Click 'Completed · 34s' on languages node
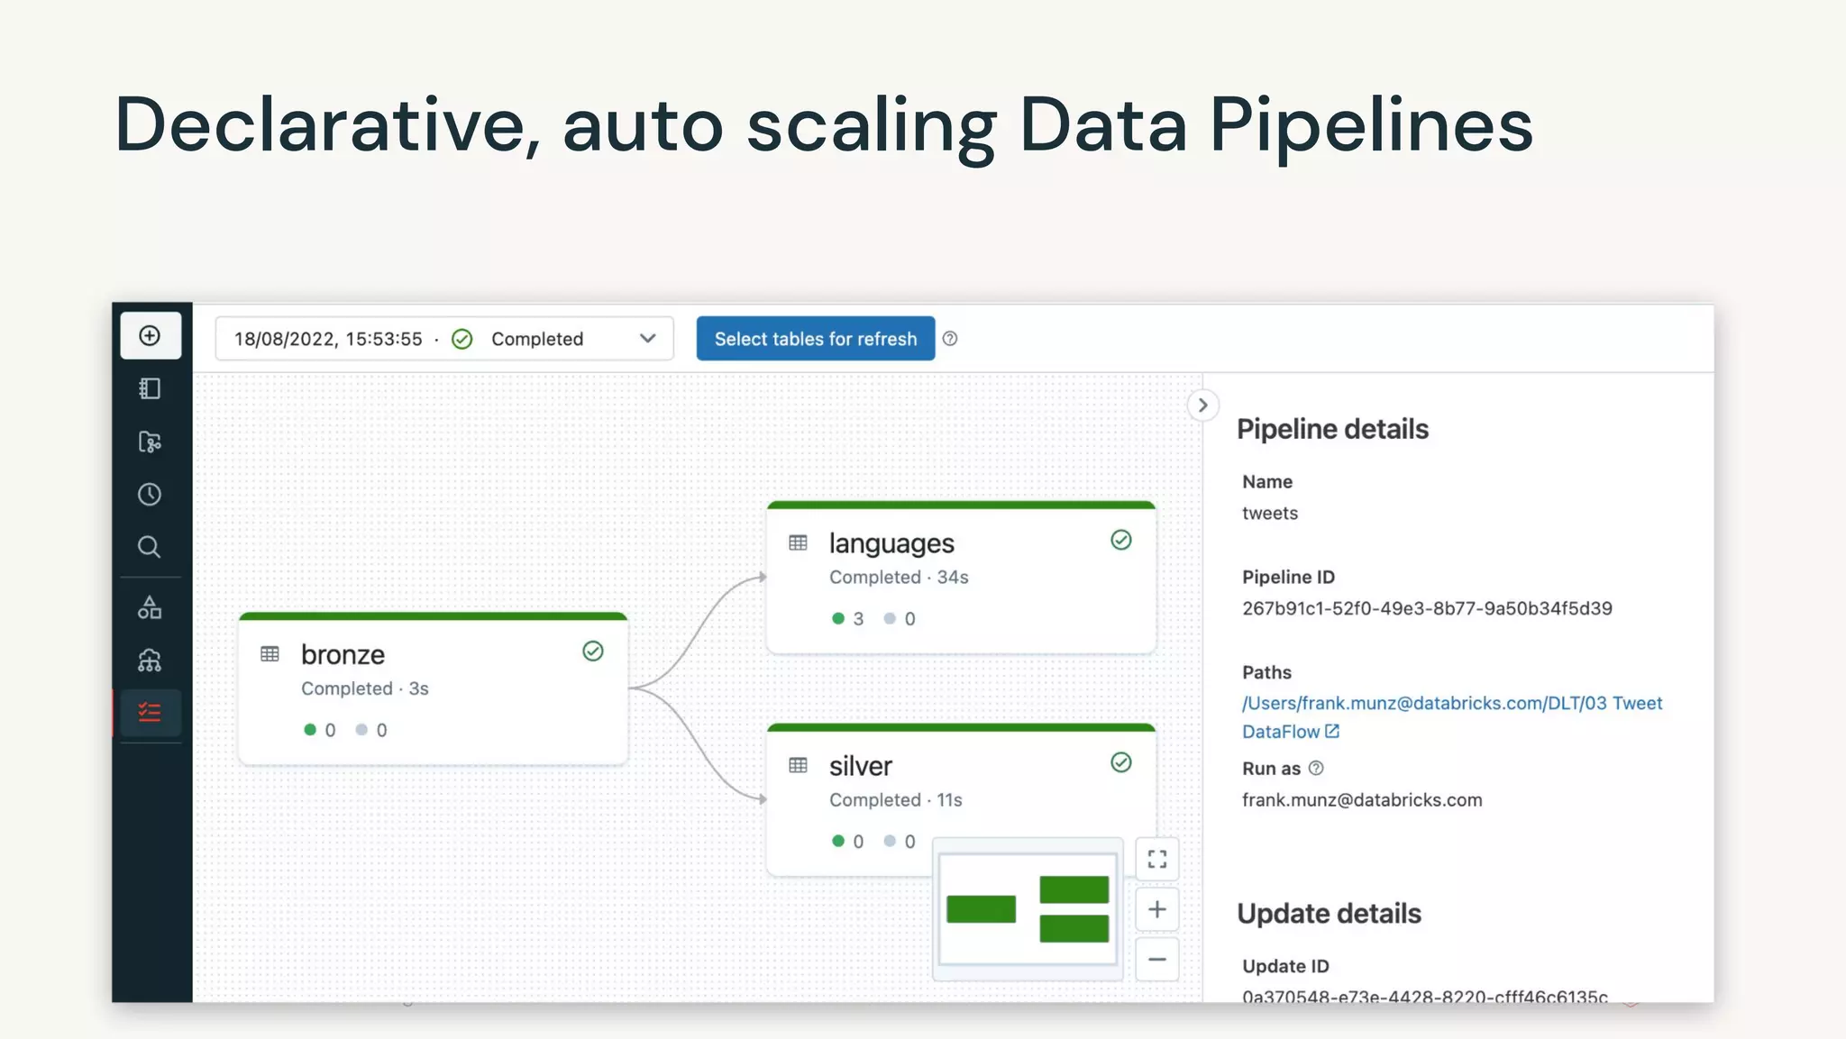 click(x=899, y=578)
